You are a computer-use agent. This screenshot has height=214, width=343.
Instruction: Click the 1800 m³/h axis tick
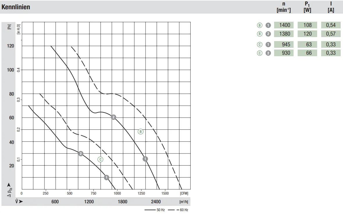point(122,202)
